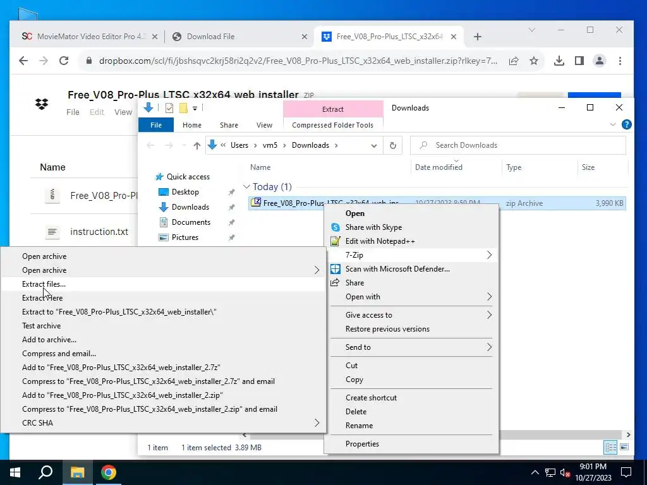Click New folder icon in quick access toolbar
Viewport: 647px width, 485px height.
(x=183, y=108)
